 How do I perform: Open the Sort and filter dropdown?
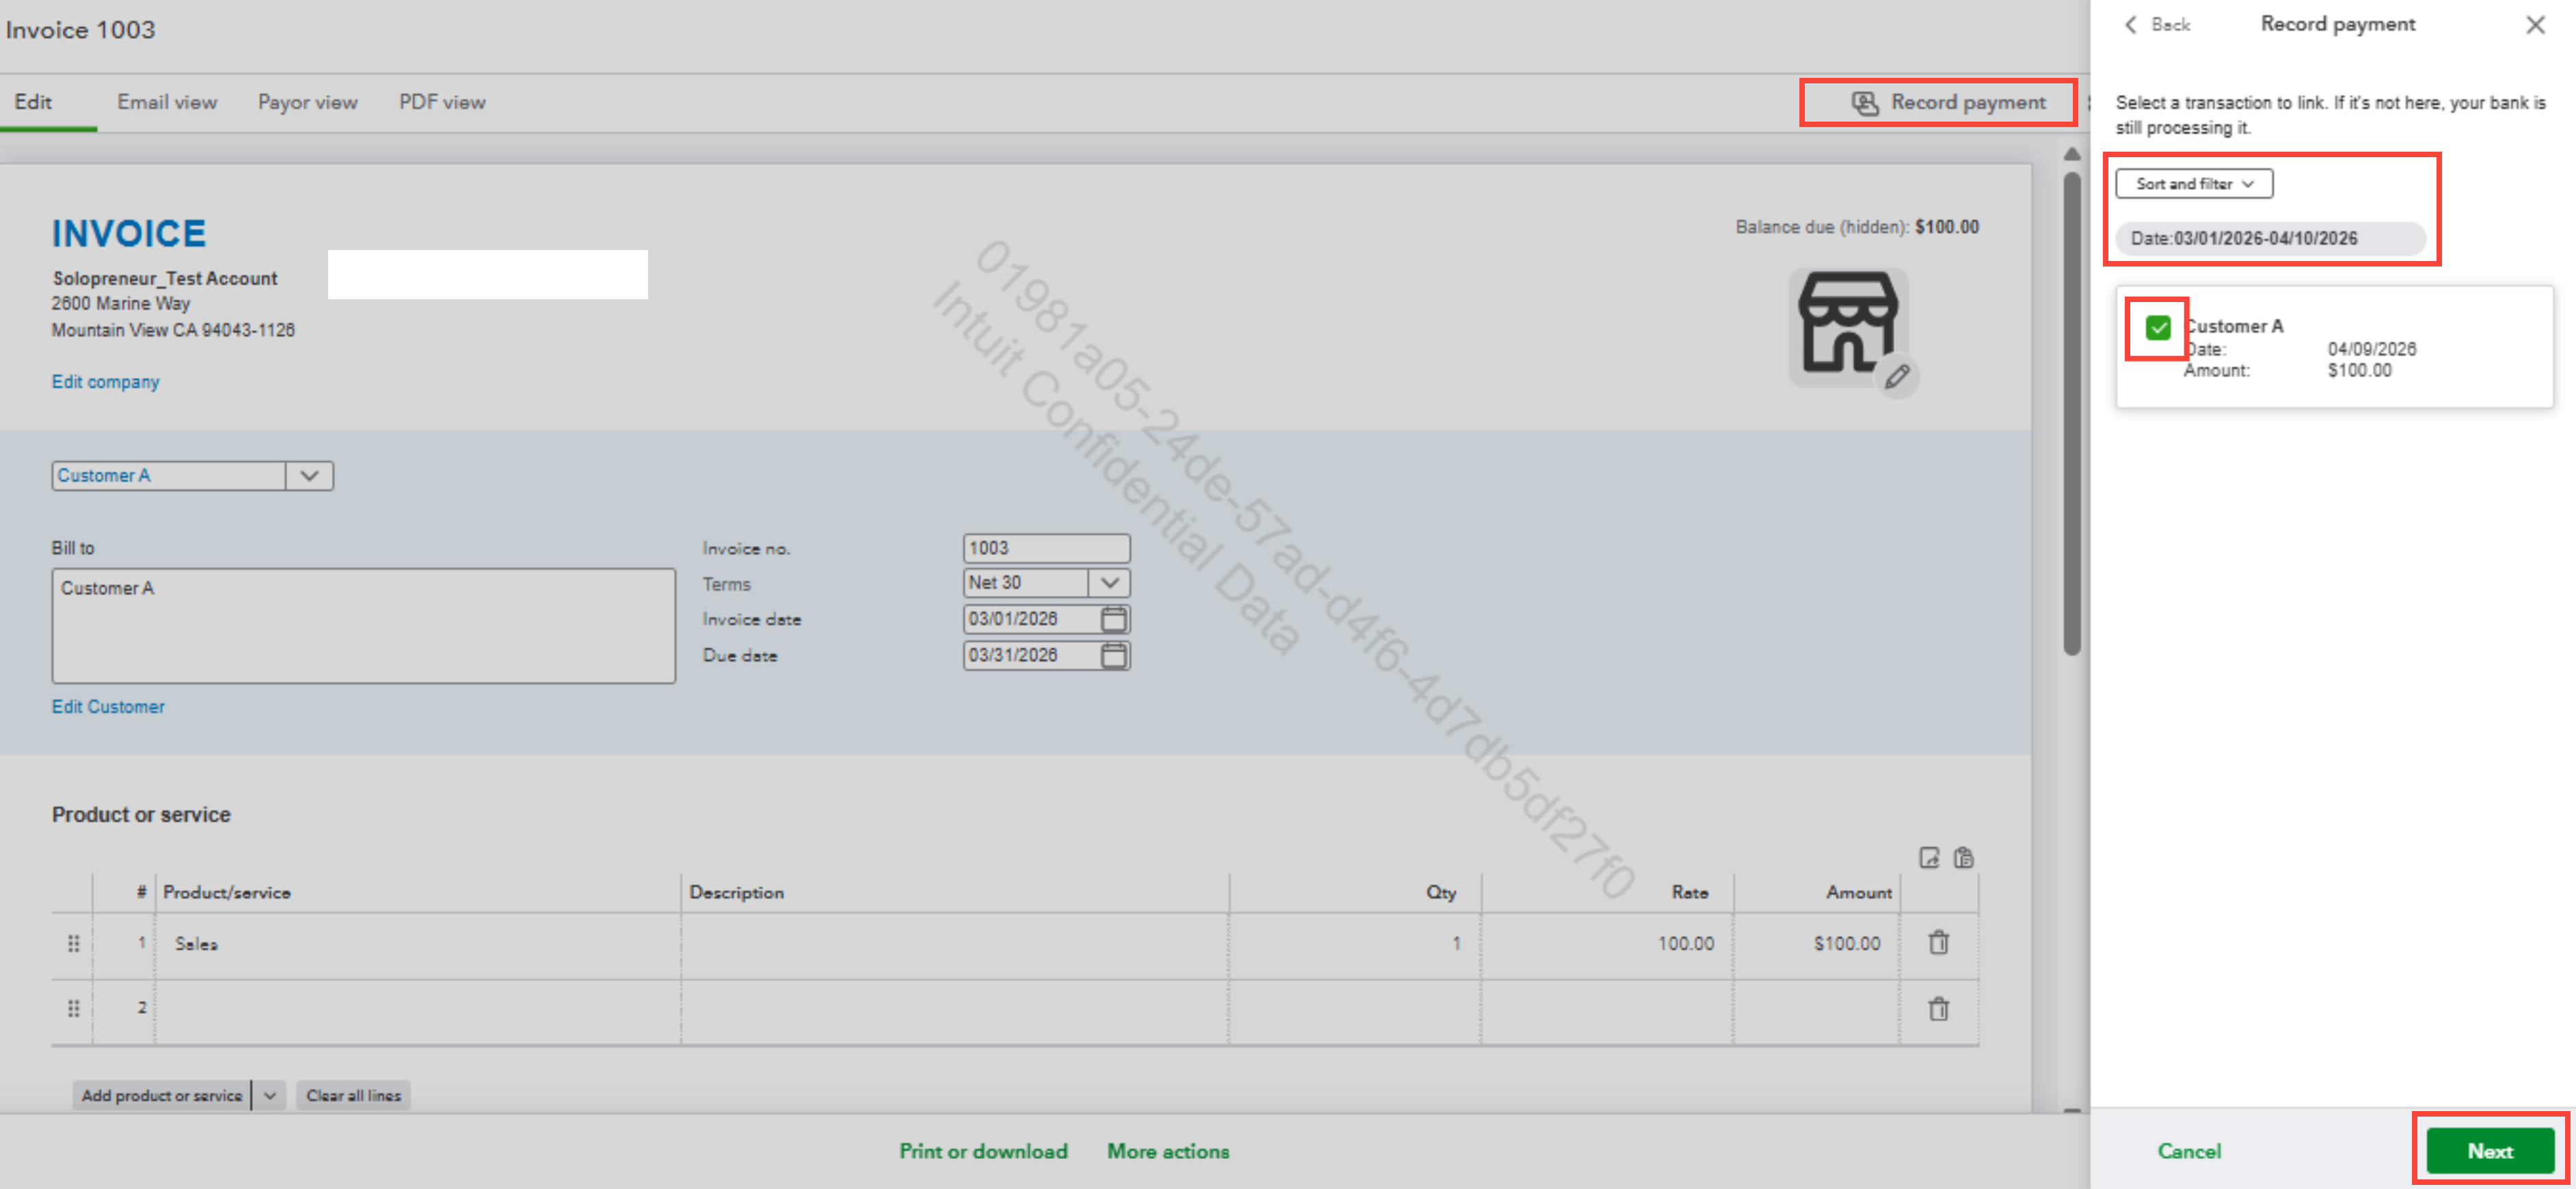coord(2194,184)
